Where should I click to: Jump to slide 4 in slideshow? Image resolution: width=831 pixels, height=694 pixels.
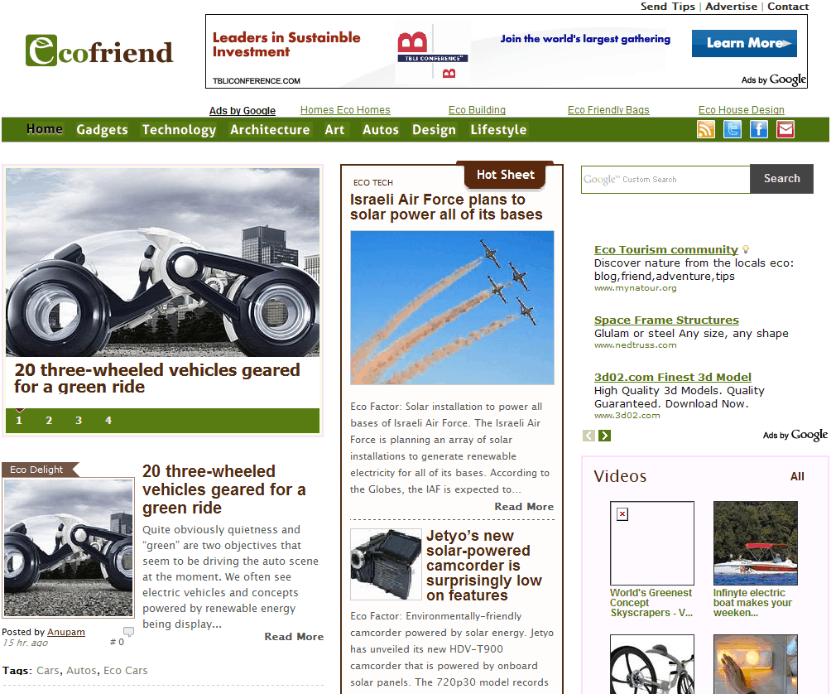[x=108, y=421]
